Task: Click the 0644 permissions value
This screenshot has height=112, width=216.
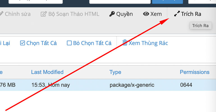Action: pos(186,85)
